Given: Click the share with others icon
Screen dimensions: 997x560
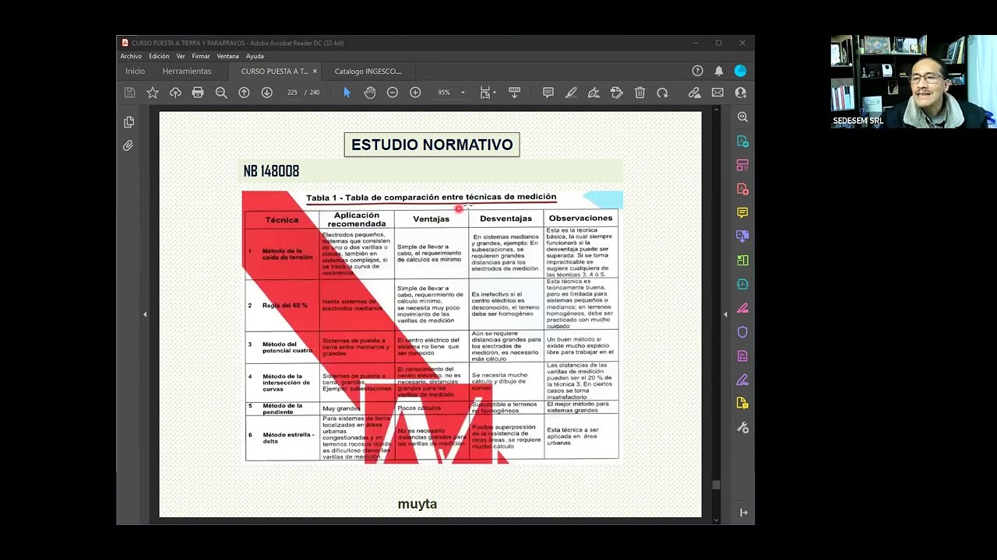Looking at the screenshot, I should click(740, 93).
